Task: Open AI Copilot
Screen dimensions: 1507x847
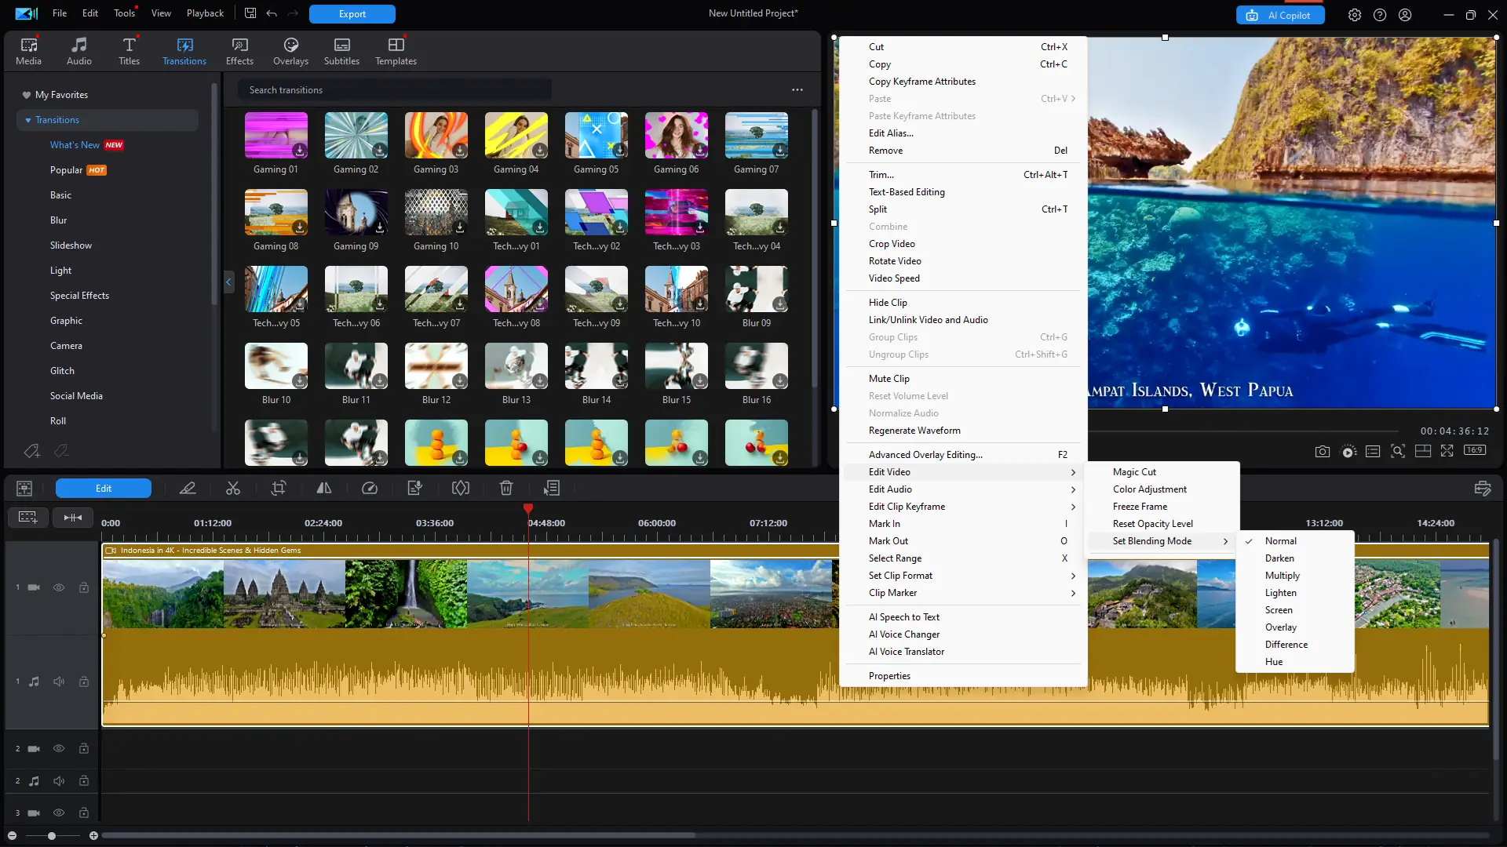Action: click(x=1279, y=15)
